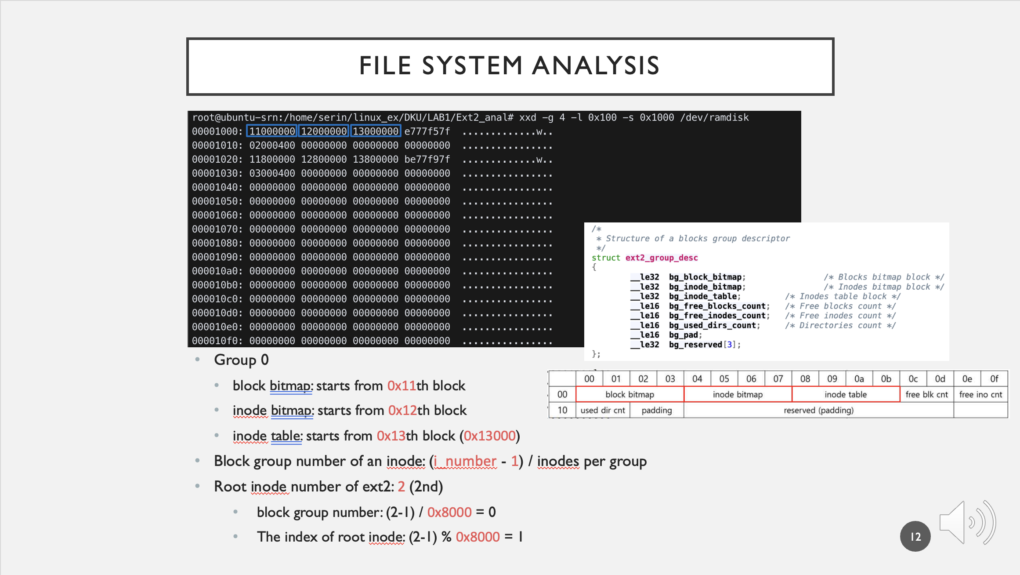
Task: Click the free ino cnt cell
Action: point(980,394)
